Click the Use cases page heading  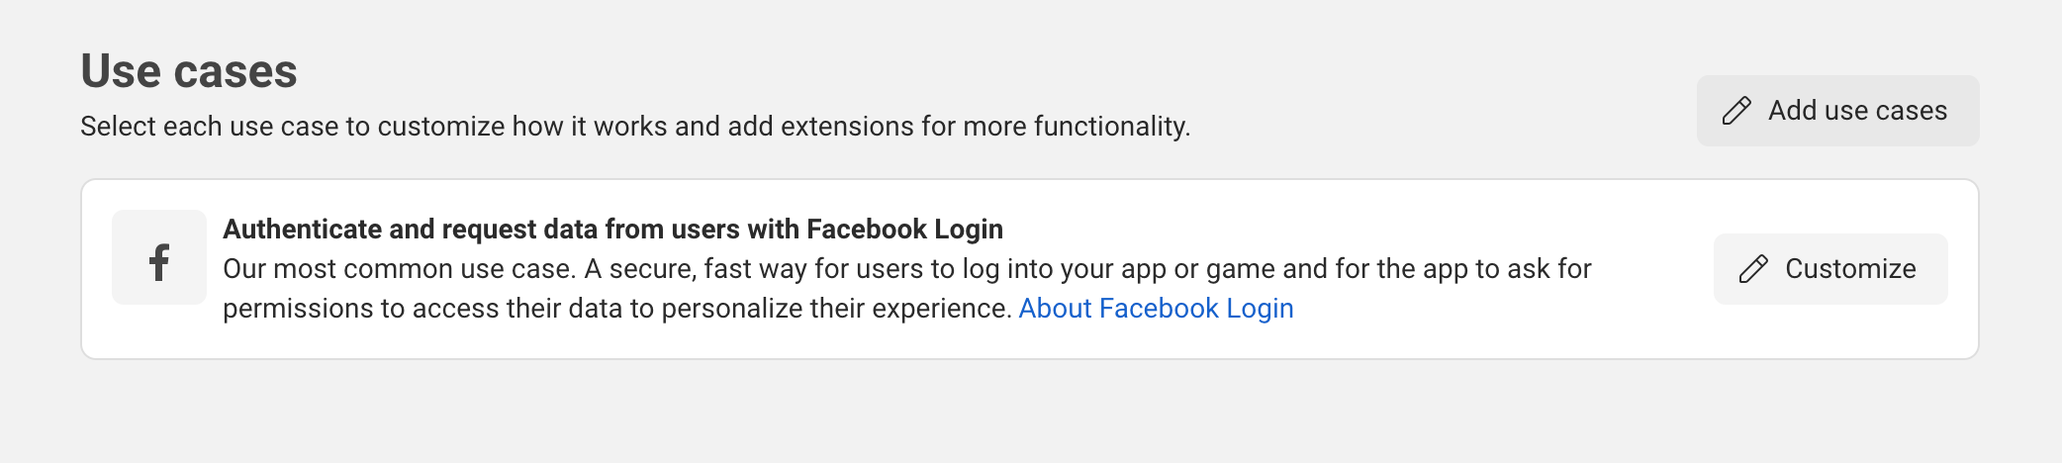[x=189, y=71]
